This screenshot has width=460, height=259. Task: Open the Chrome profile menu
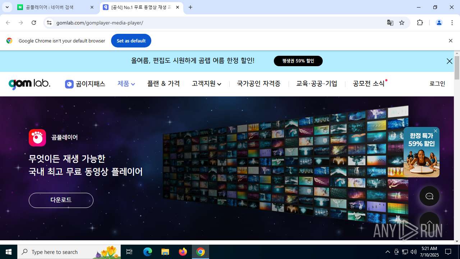click(439, 23)
